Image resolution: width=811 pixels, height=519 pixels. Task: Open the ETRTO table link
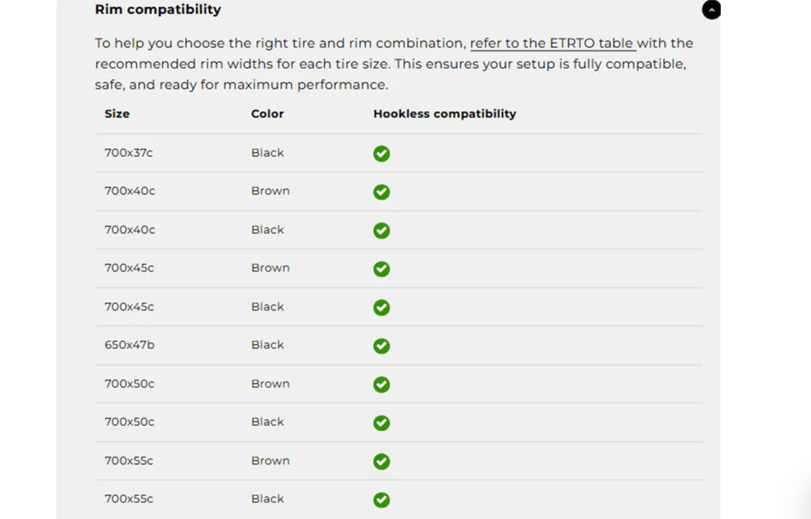[553, 43]
